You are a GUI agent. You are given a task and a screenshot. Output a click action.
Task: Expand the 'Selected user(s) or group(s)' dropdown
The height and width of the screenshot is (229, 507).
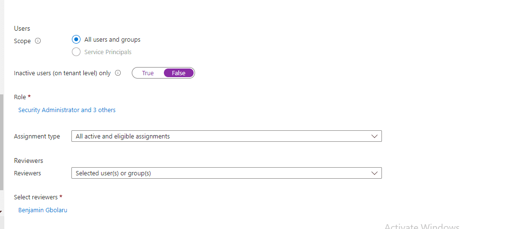coord(226,173)
